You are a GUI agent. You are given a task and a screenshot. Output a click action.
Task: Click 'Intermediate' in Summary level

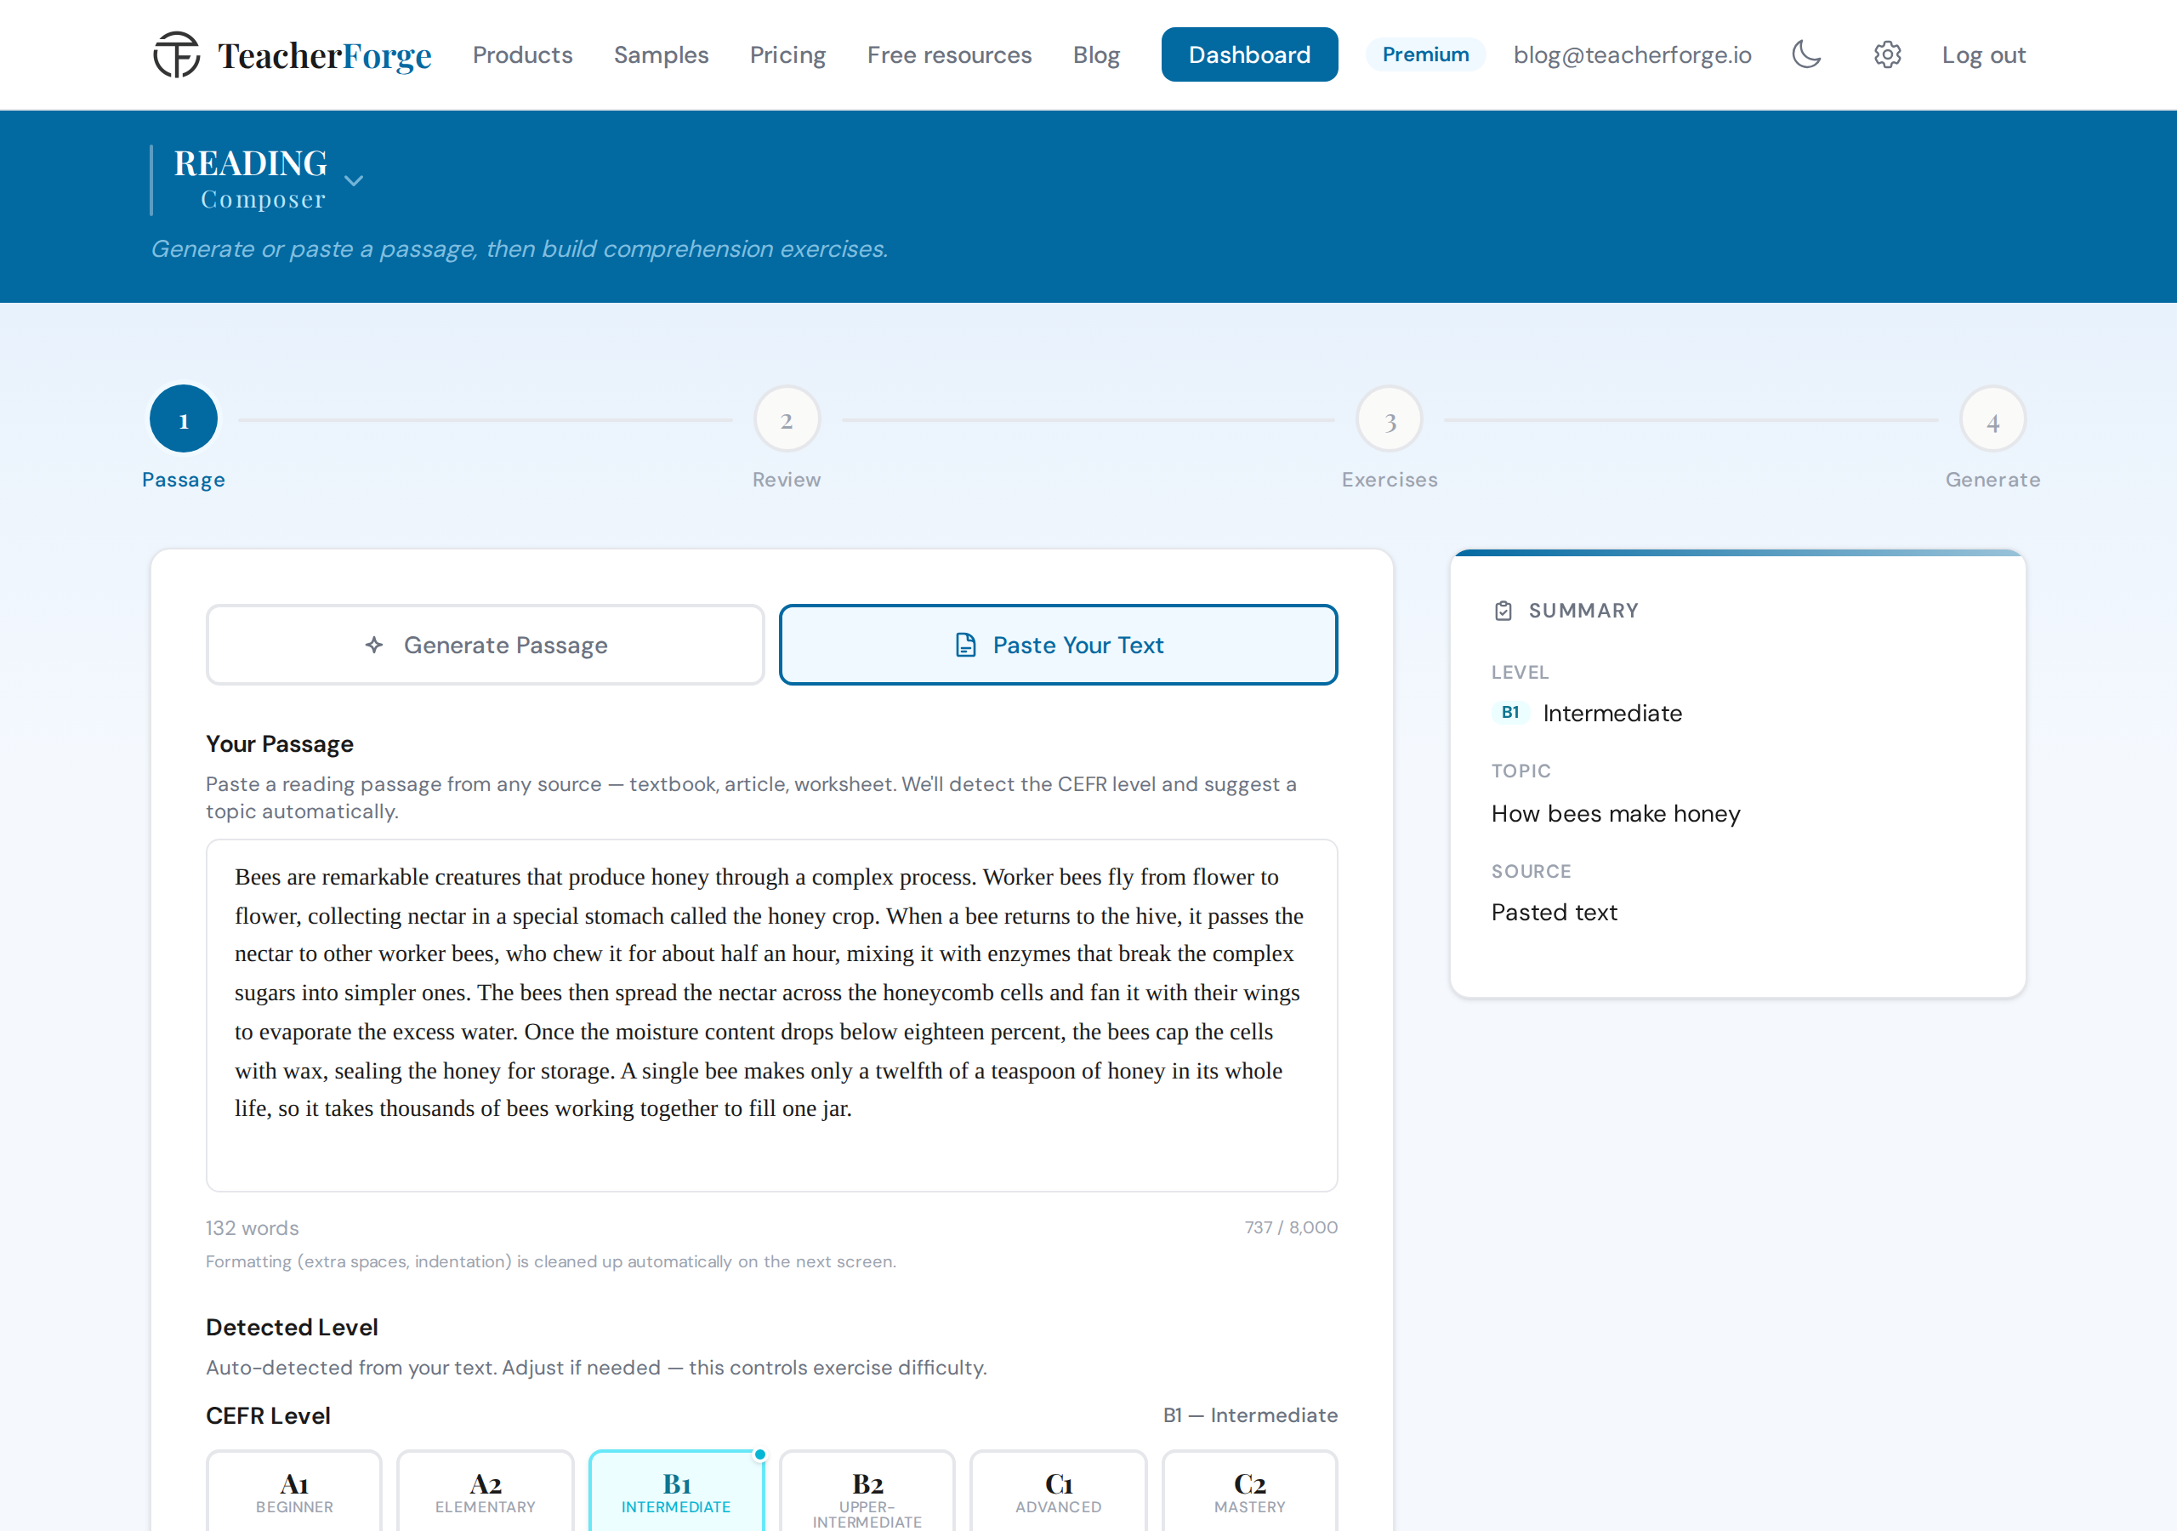(1611, 714)
